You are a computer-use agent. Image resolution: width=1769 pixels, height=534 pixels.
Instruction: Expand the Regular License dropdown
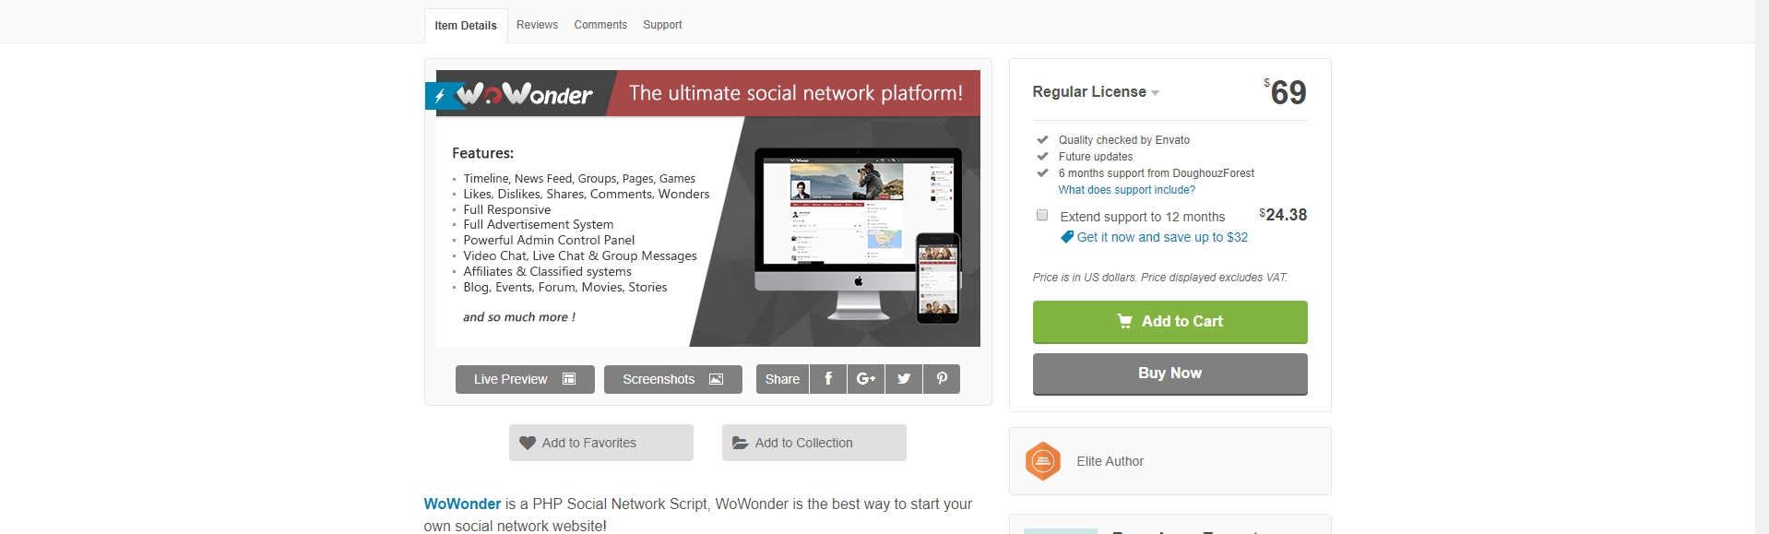click(x=1096, y=92)
